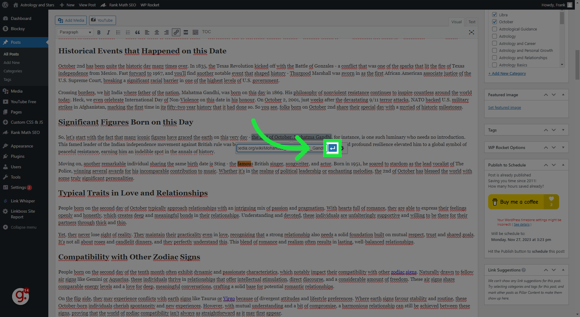Open Tools menu
The width and height of the screenshot is (580, 317).
click(x=16, y=177)
